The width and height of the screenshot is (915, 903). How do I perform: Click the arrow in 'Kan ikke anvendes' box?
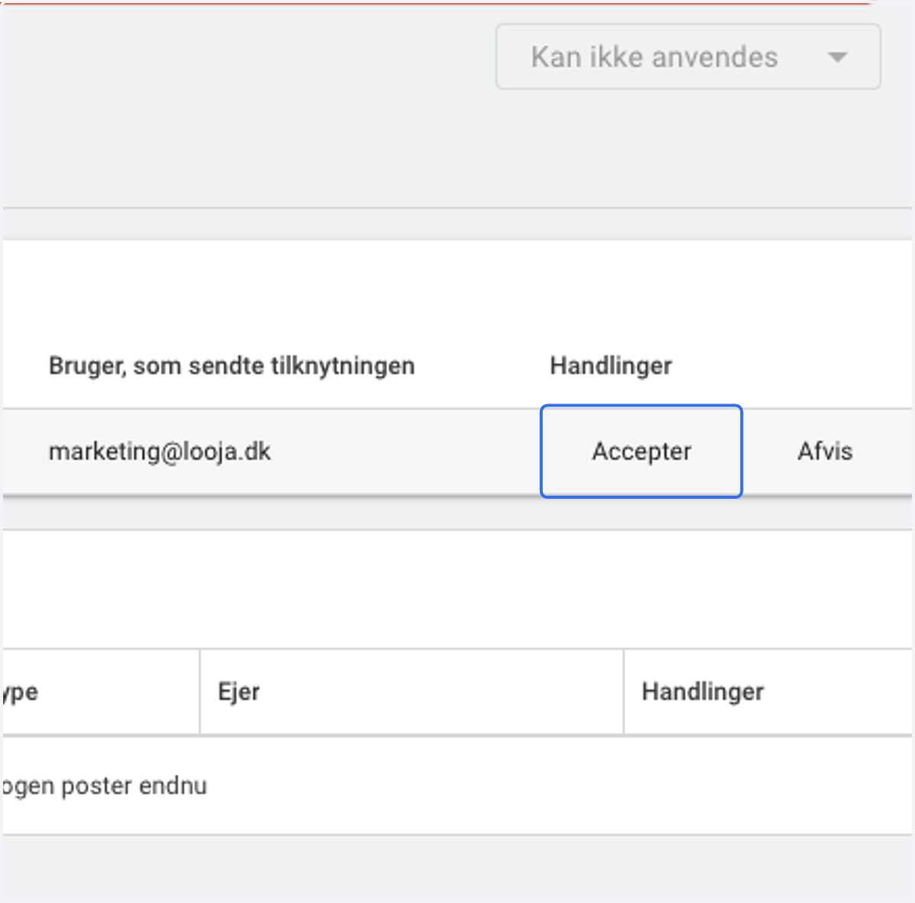(837, 57)
